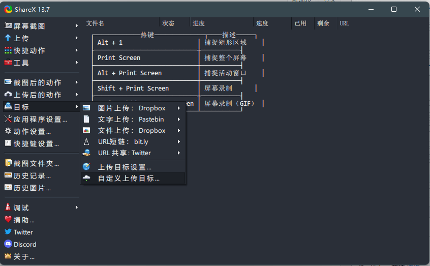
Task: Select URL短链: bit.ly menu item
Action: 133,142
